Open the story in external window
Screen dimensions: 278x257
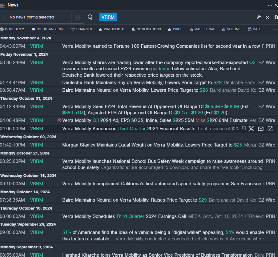click(x=270, y=129)
